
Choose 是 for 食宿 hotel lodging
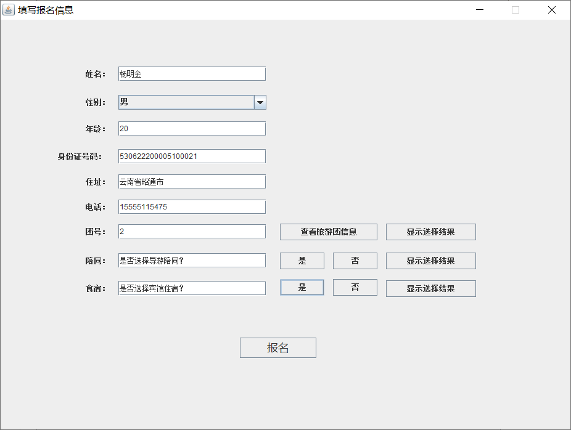(302, 288)
